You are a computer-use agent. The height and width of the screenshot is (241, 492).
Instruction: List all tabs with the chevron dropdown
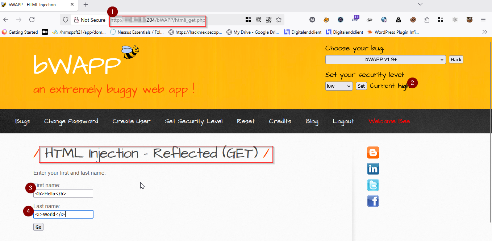pyautogui.click(x=420, y=4)
